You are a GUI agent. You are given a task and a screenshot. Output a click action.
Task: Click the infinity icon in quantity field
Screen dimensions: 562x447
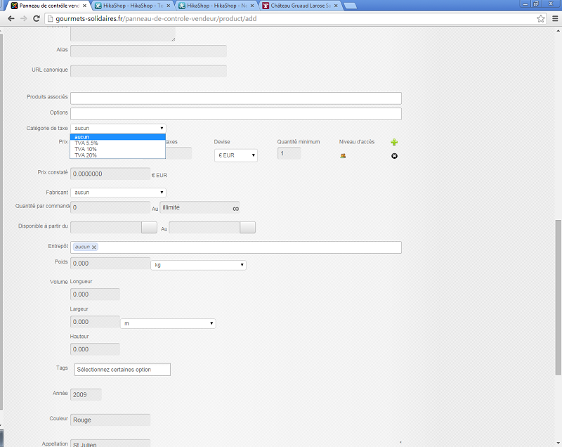235,209
